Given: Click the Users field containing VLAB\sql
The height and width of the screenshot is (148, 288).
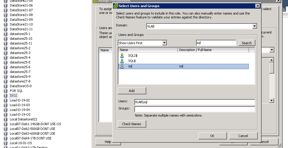Looking at the screenshot, I should pyautogui.click(x=195, y=102).
